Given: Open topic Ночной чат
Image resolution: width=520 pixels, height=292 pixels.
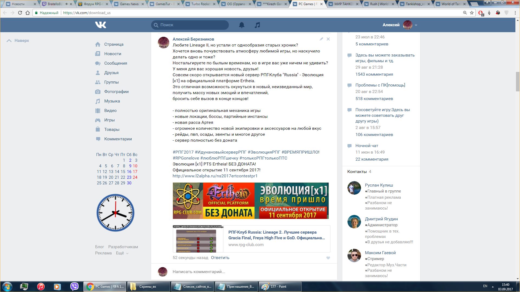Looking at the screenshot, I should (x=367, y=146).
